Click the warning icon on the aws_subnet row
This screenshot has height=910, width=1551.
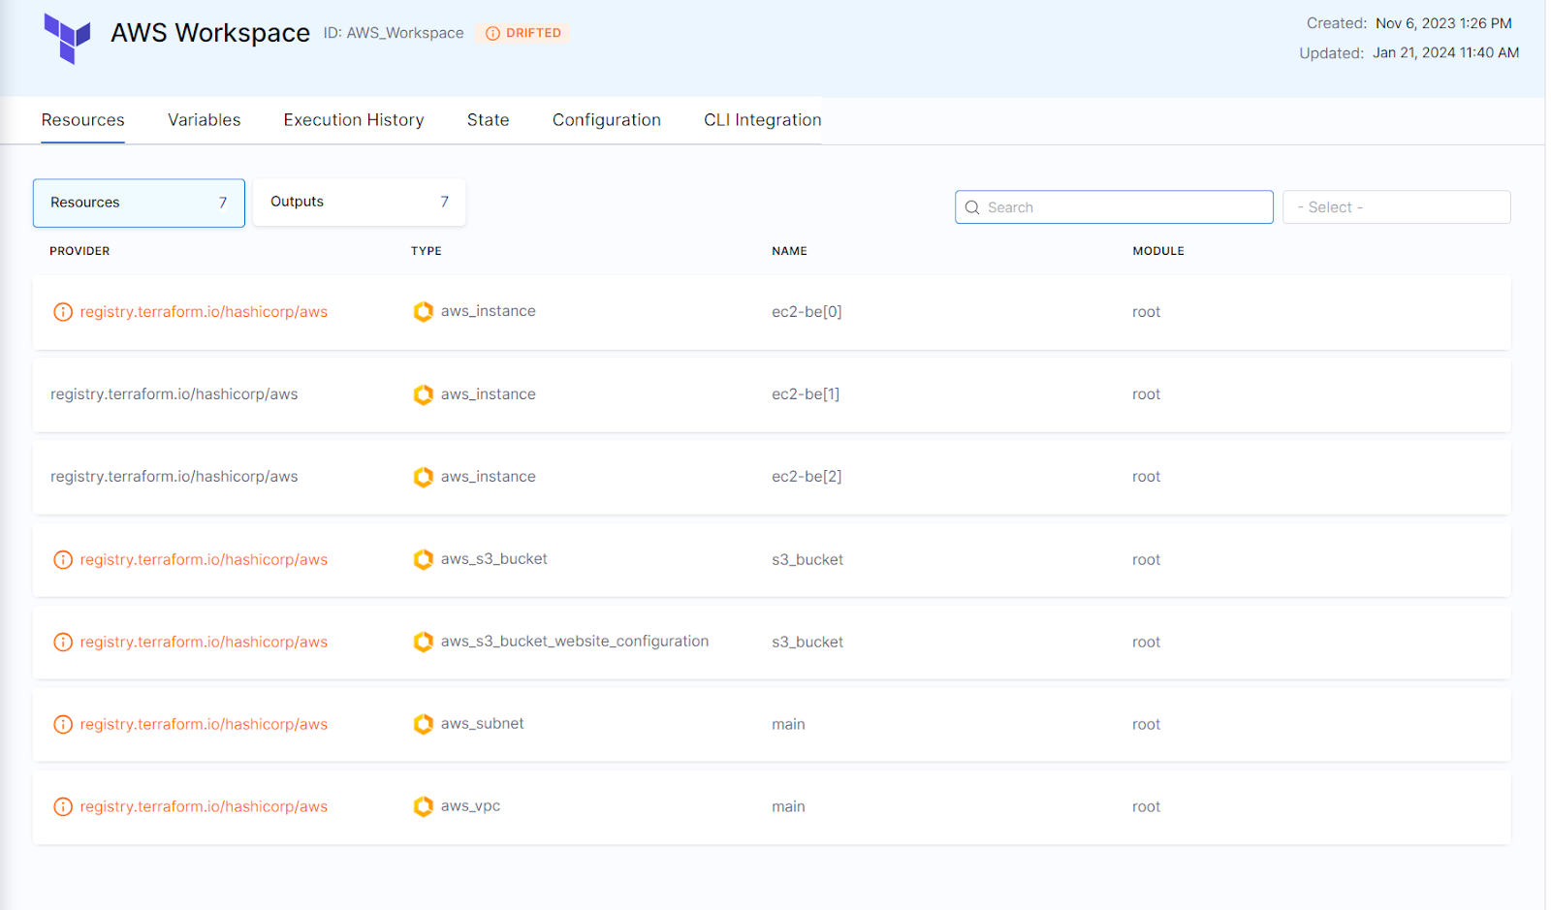coord(63,725)
